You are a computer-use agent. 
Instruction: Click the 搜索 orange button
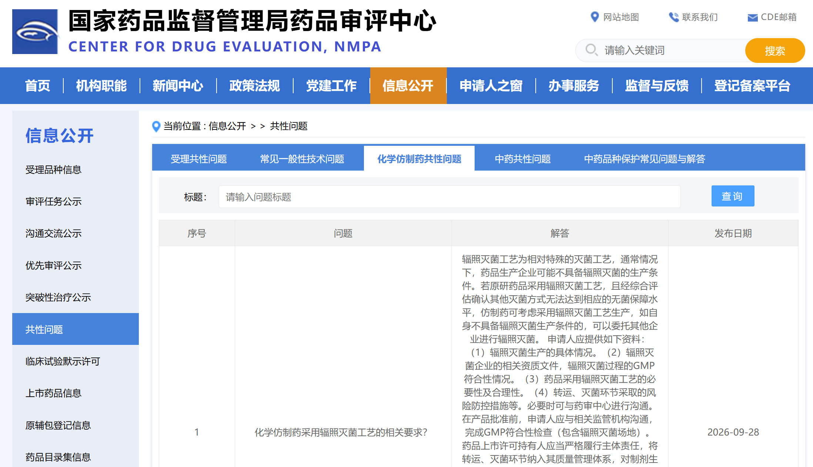775,50
